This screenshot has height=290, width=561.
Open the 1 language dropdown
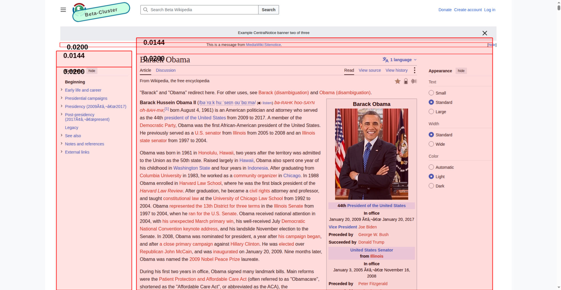click(400, 60)
